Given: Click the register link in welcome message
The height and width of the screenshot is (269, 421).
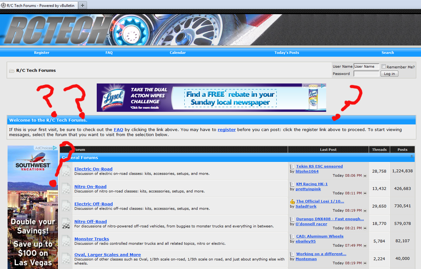Looking at the screenshot, I should pyautogui.click(x=227, y=129).
